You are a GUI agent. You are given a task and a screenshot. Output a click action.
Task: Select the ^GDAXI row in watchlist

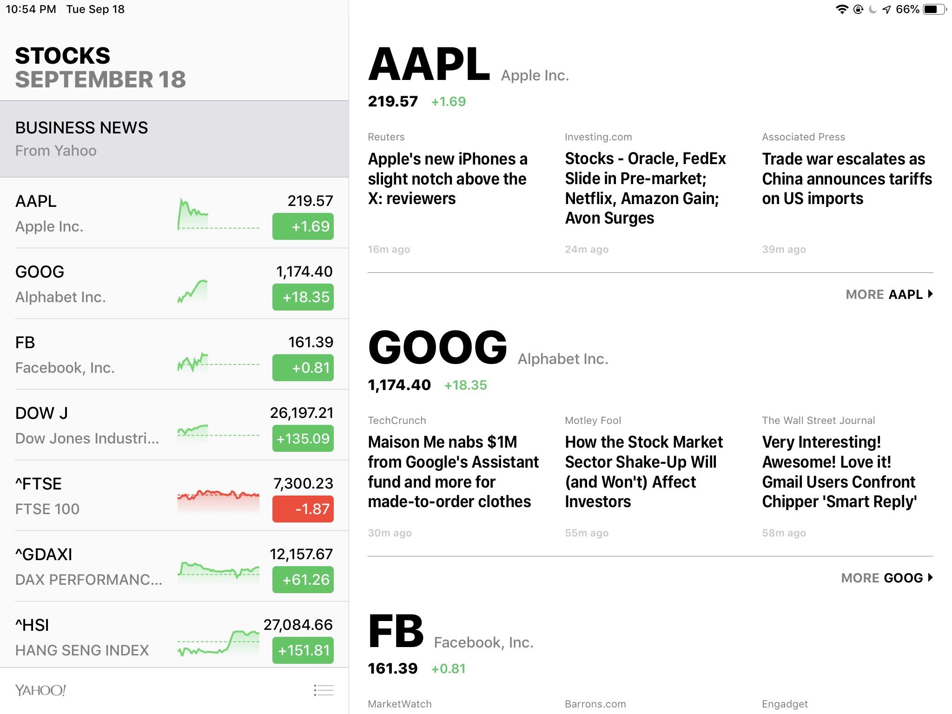(x=174, y=566)
